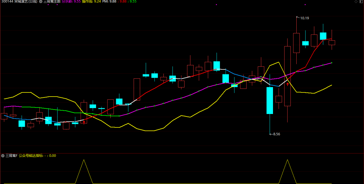Click the 操作线: 9.24 indicator value

pyautogui.click(x=91, y=1)
